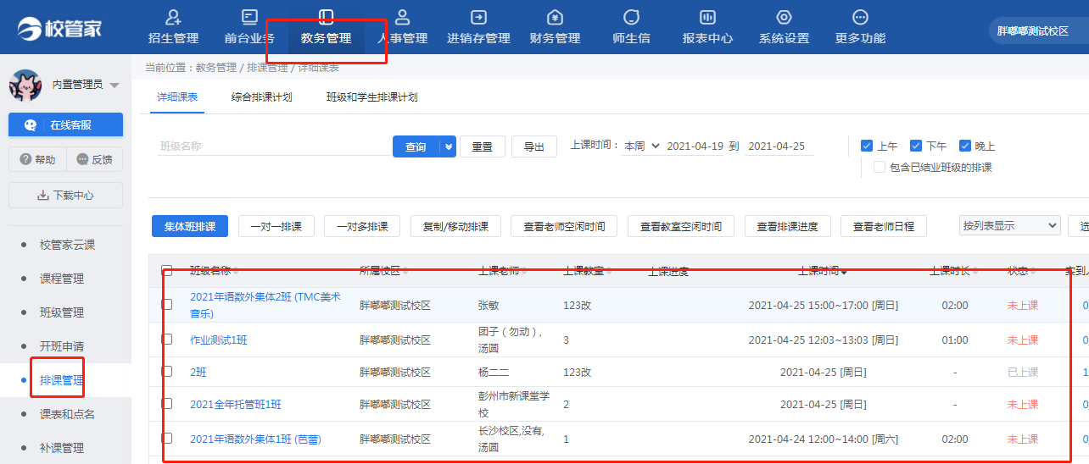Click the 帮助 question mark button
The height and width of the screenshot is (464, 1089).
tap(37, 159)
